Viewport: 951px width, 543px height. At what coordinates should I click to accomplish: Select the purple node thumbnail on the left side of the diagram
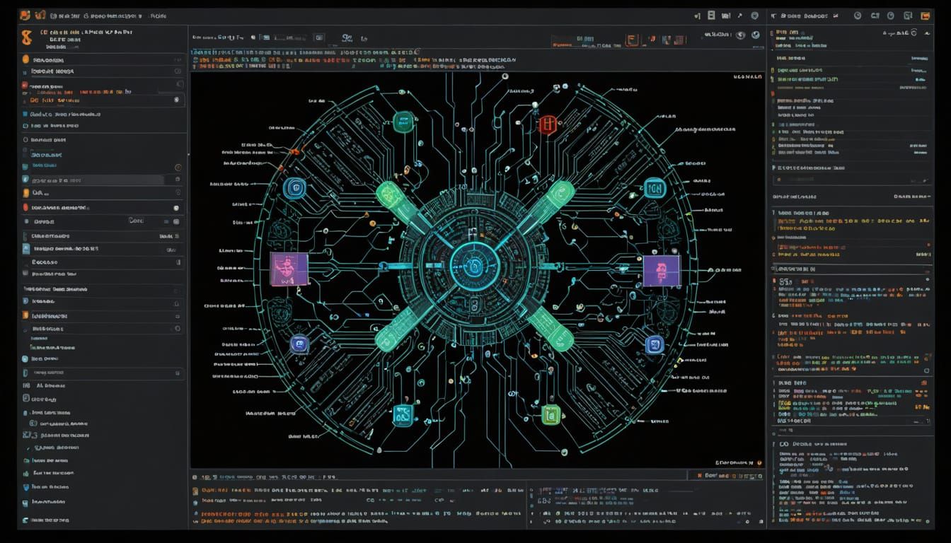tap(289, 269)
